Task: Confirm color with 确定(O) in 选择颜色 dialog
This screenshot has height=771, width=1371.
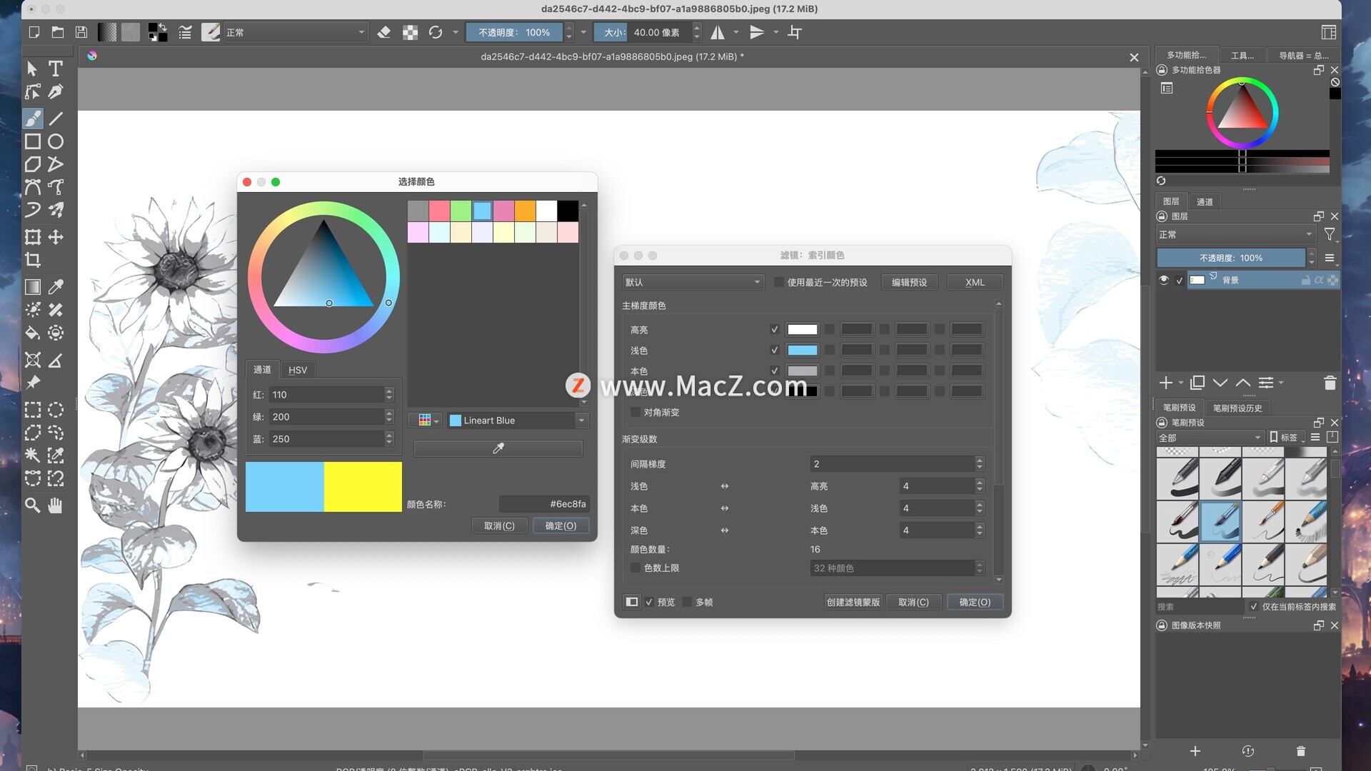Action: tap(561, 526)
